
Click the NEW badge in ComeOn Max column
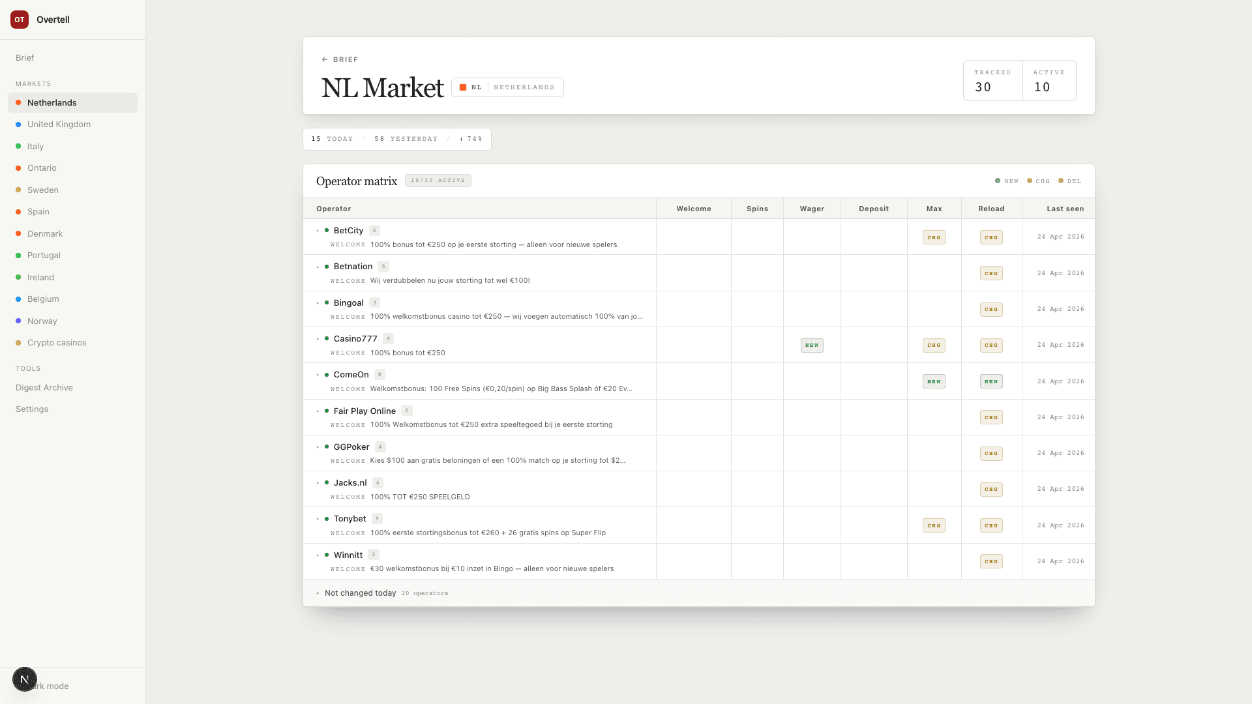point(934,381)
